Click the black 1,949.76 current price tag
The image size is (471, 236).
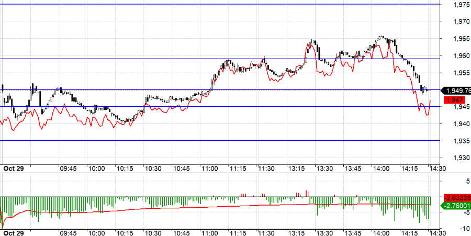point(457,90)
